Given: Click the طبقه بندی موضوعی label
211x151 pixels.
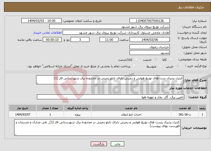Looking at the screenshot, I should (x=193, y=59).
